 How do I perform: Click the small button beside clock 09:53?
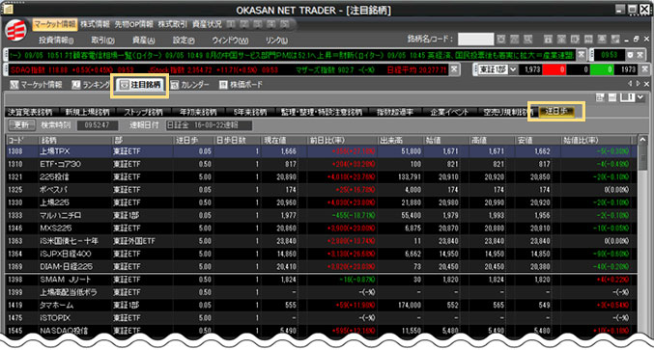pos(630,55)
